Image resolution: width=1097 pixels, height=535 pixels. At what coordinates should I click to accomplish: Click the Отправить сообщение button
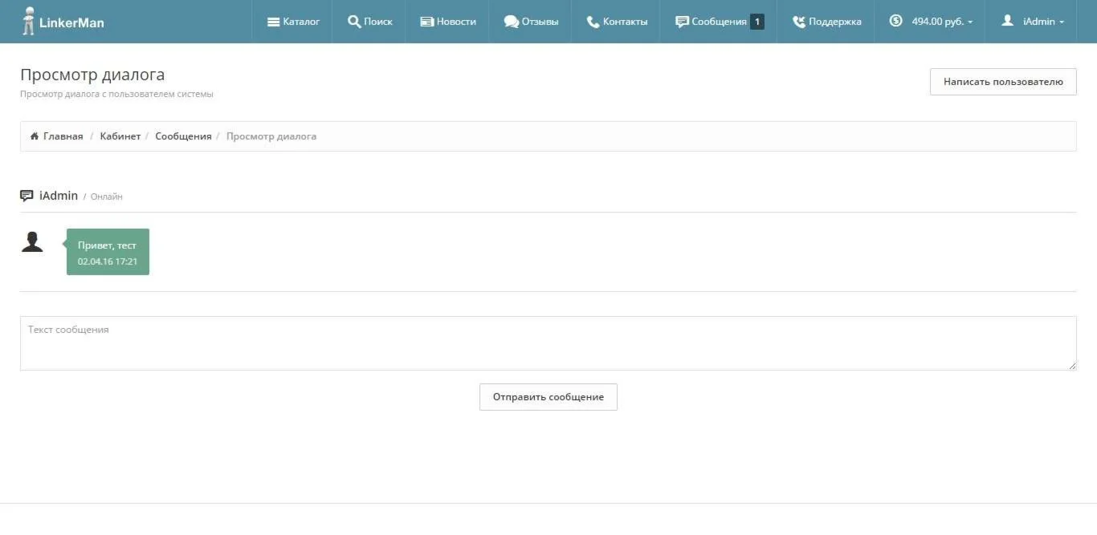coord(548,397)
